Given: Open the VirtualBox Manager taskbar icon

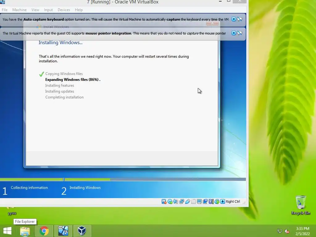Looking at the screenshot, I should pos(82,231).
